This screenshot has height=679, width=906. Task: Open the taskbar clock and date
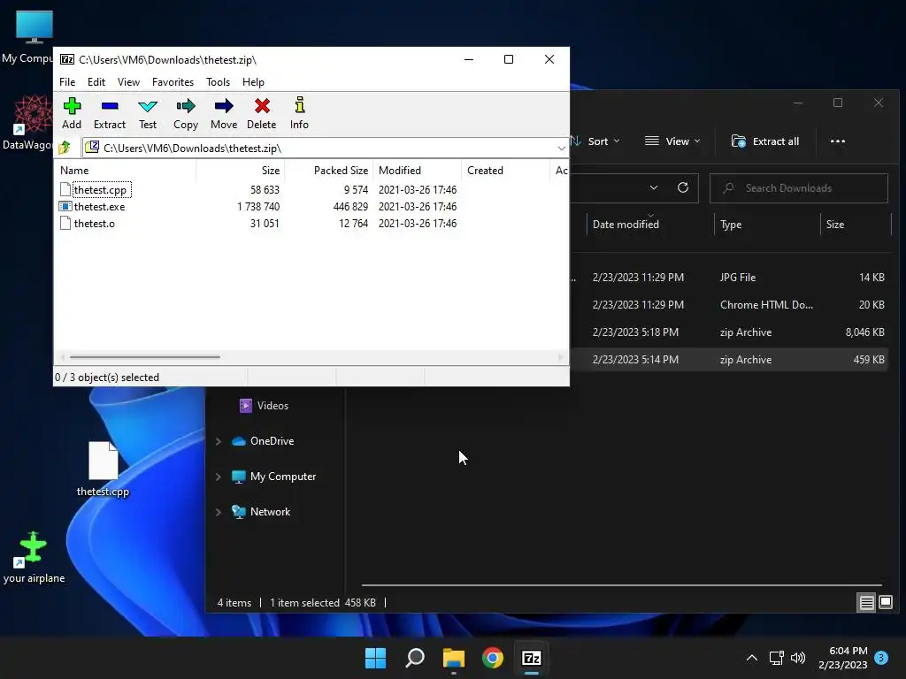point(842,658)
